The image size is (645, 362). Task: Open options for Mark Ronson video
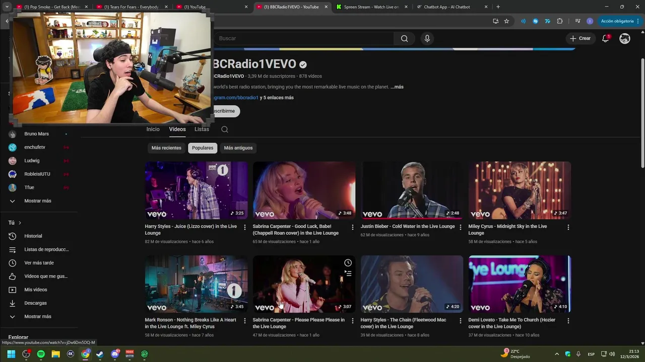click(245, 321)
